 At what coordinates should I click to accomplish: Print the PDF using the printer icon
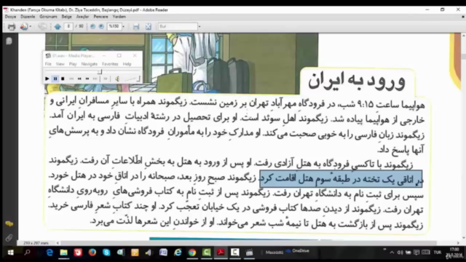[x=12, y=27]
